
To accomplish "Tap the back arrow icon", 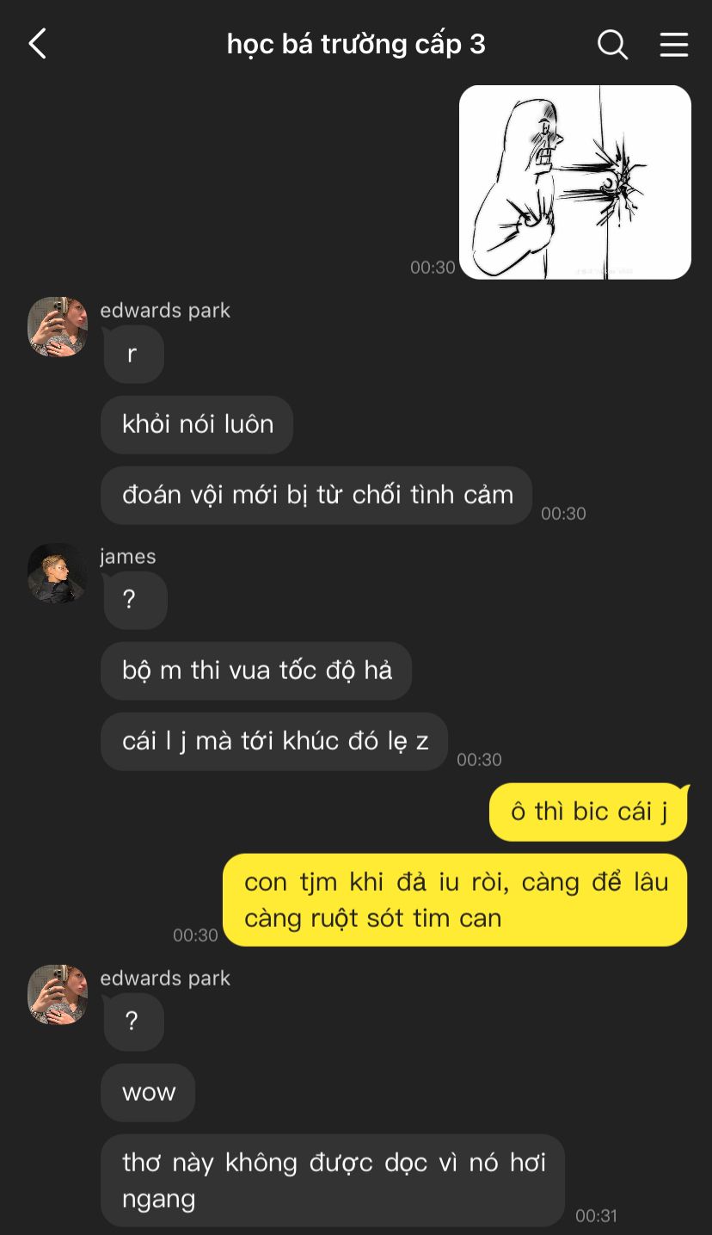I will 37,44.
